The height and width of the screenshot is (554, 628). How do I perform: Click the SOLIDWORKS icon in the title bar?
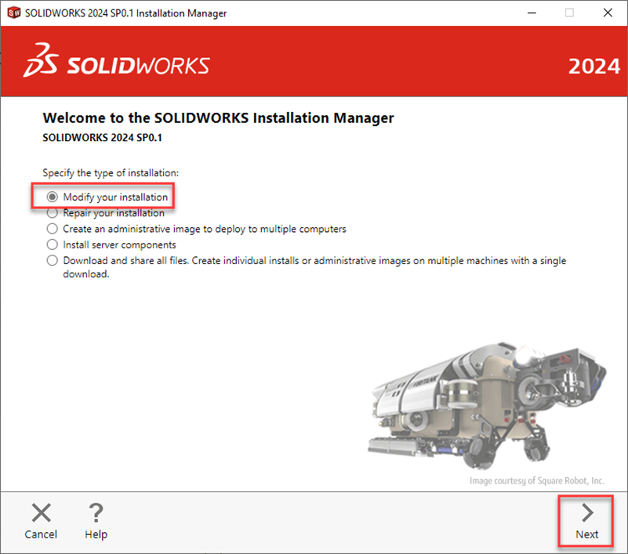(x=12, y=13)
